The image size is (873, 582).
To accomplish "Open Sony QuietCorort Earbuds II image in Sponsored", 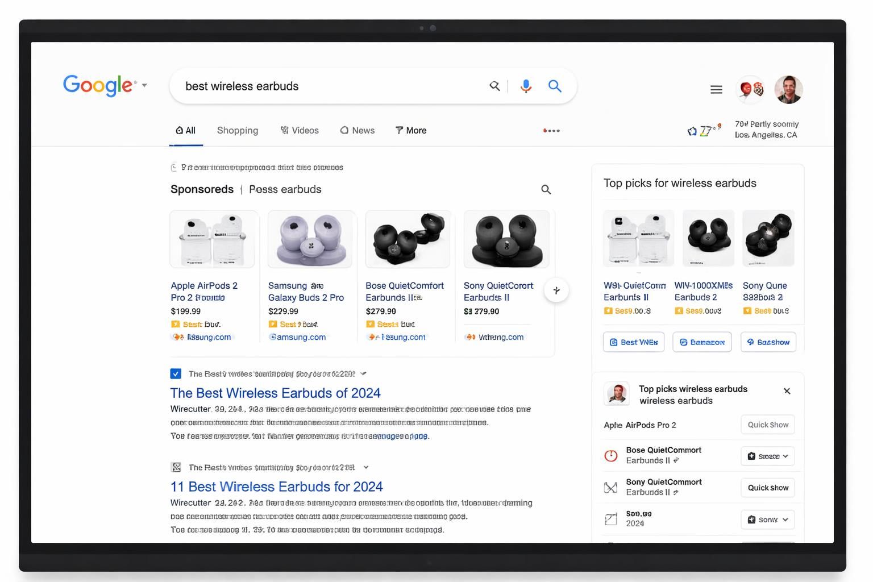I will [506, 239].
